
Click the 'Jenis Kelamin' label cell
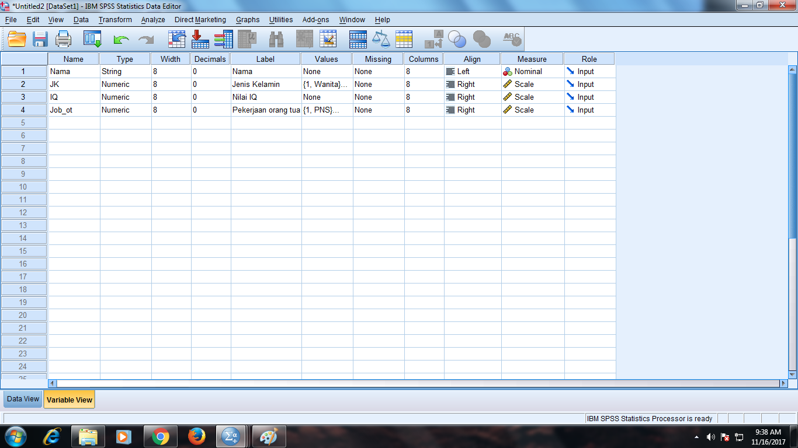[x=266, y=84]
